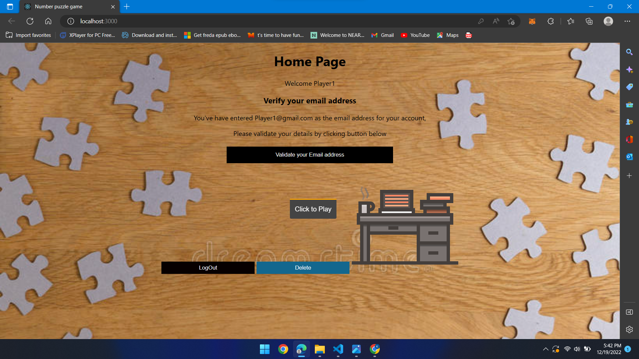Screen dimensions: 639x359
Task: Click the LogOut button
Action: pyautogui.click(x=208, y=268)
